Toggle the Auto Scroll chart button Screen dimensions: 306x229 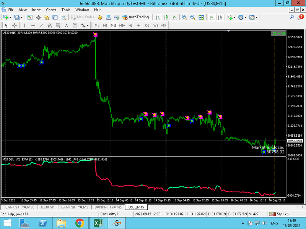tap(212, 17)
